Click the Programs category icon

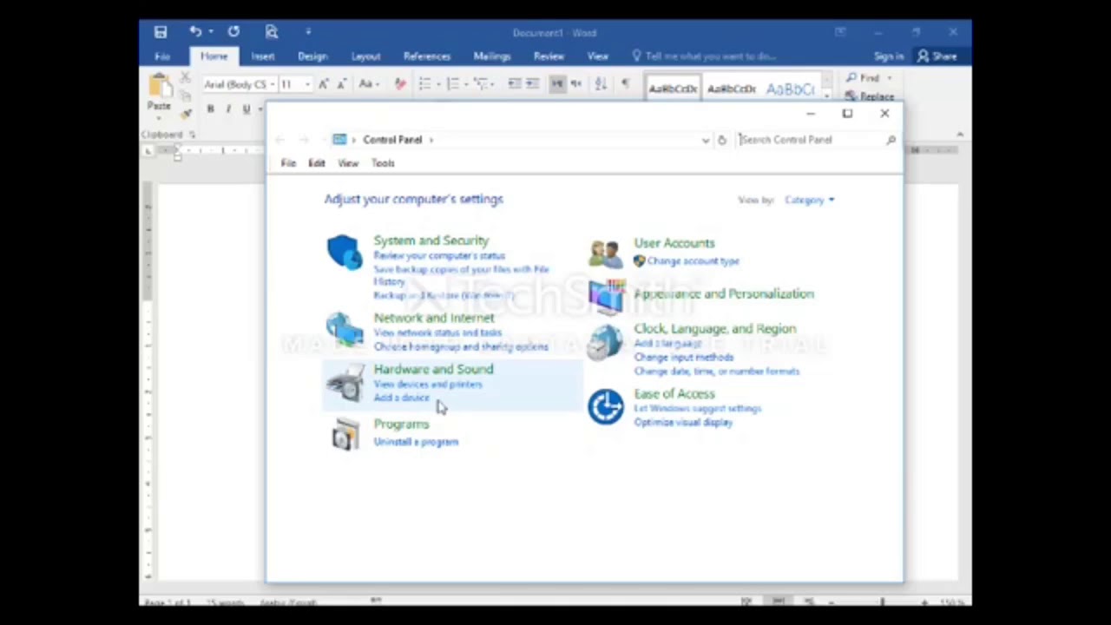point(345,434)
